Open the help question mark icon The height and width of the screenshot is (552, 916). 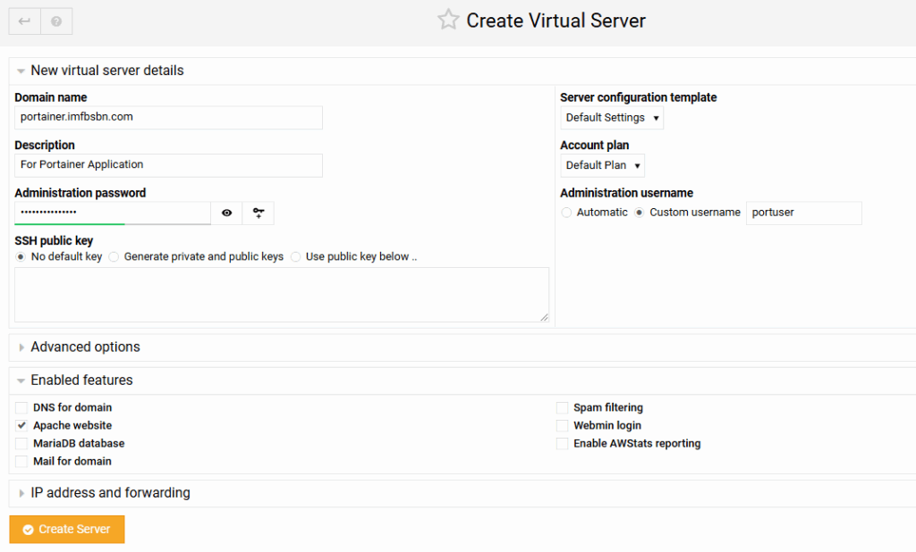click(x=56, y=21)
